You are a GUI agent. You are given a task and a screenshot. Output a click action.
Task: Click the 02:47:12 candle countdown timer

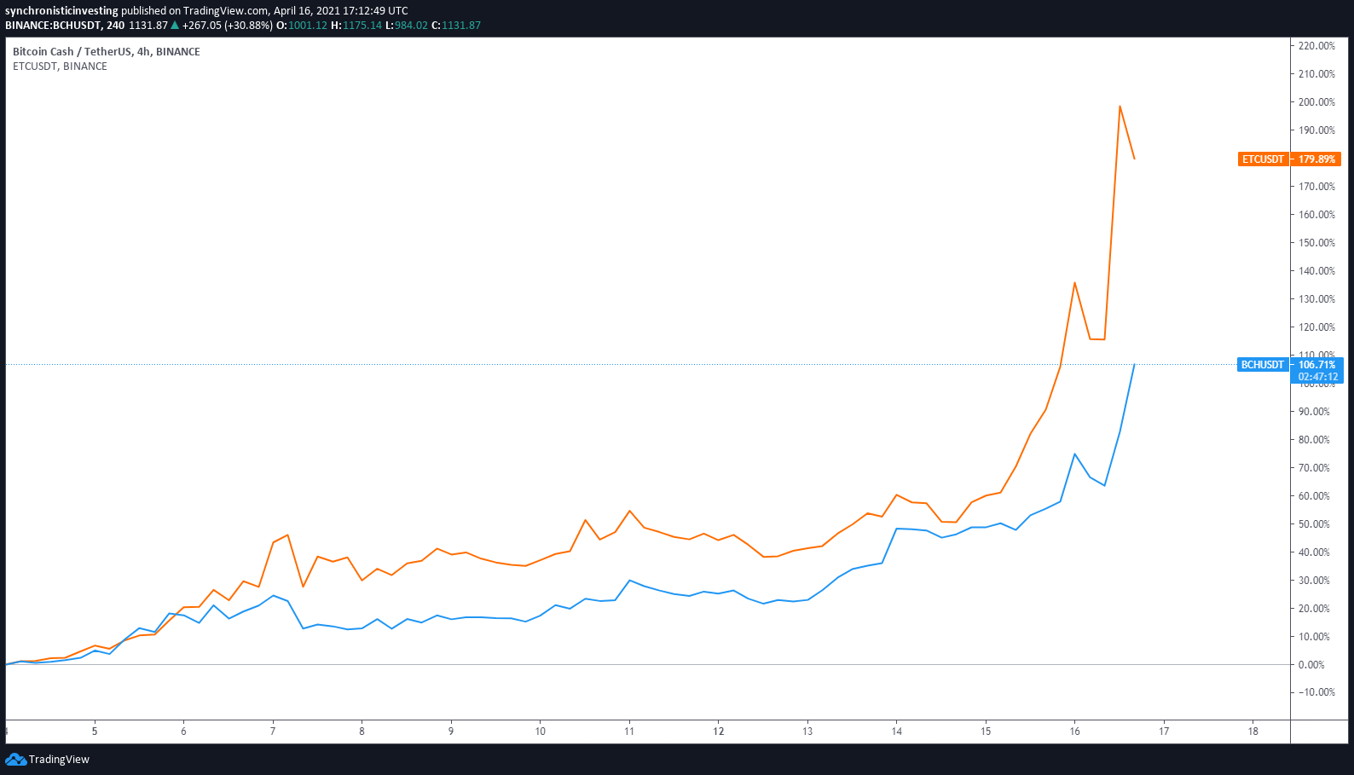[1317, 377]
